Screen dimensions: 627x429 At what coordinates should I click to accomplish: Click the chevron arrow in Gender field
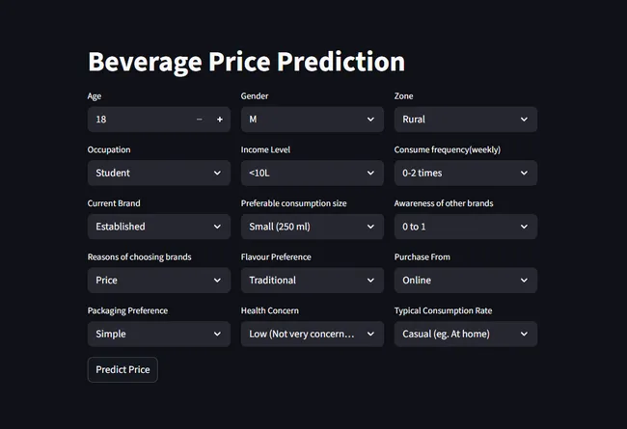click(x=370, y=120)
